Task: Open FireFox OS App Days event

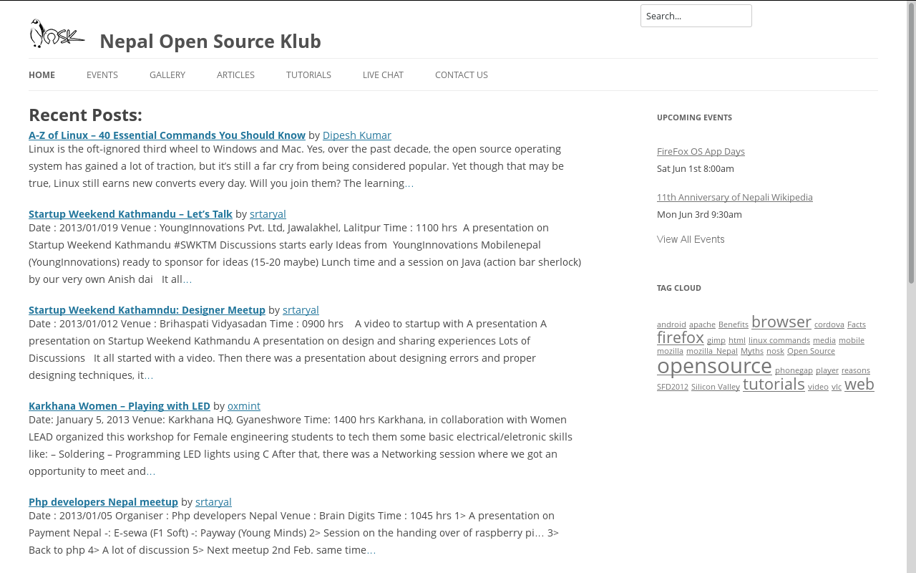Action: coord(701,151)
